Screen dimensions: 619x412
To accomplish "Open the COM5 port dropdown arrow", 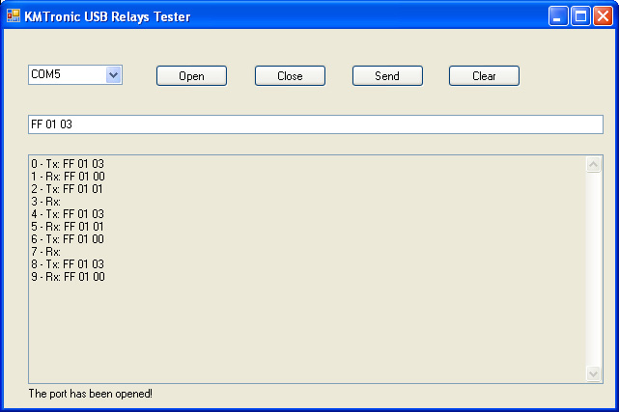I will tap(113, 75).
